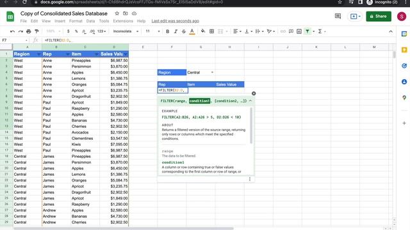Select column E header
The width and height of the screenshot is (410, 230).
(143, 47)
